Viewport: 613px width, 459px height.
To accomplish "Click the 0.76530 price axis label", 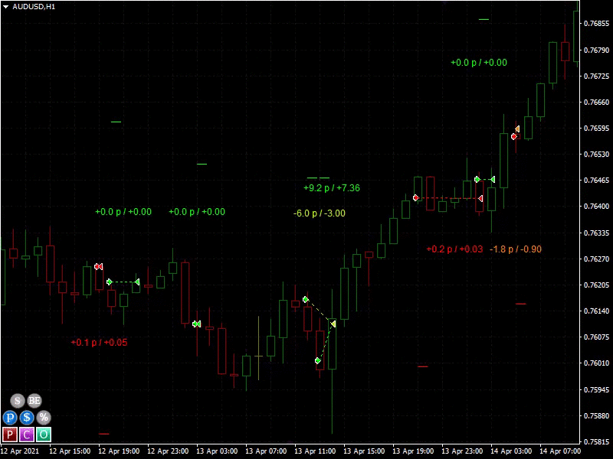I will click(x=597, y=155).
